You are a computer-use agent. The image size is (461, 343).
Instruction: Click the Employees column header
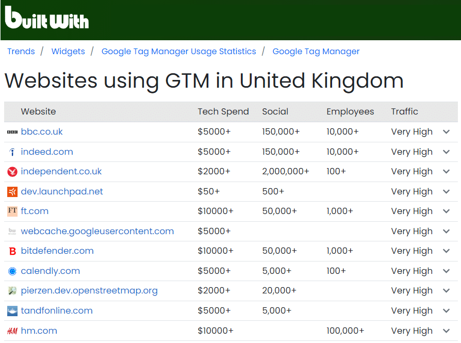(350, 111)
